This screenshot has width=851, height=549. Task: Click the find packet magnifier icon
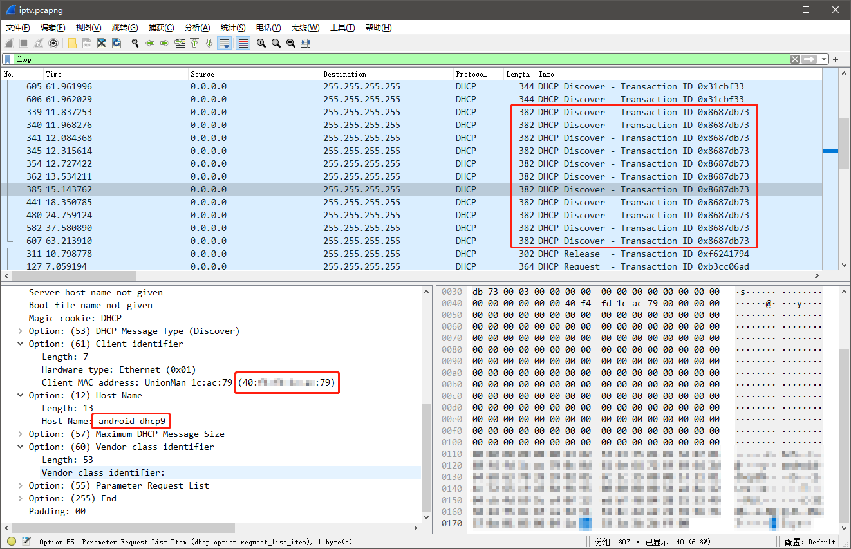(135, 43)
